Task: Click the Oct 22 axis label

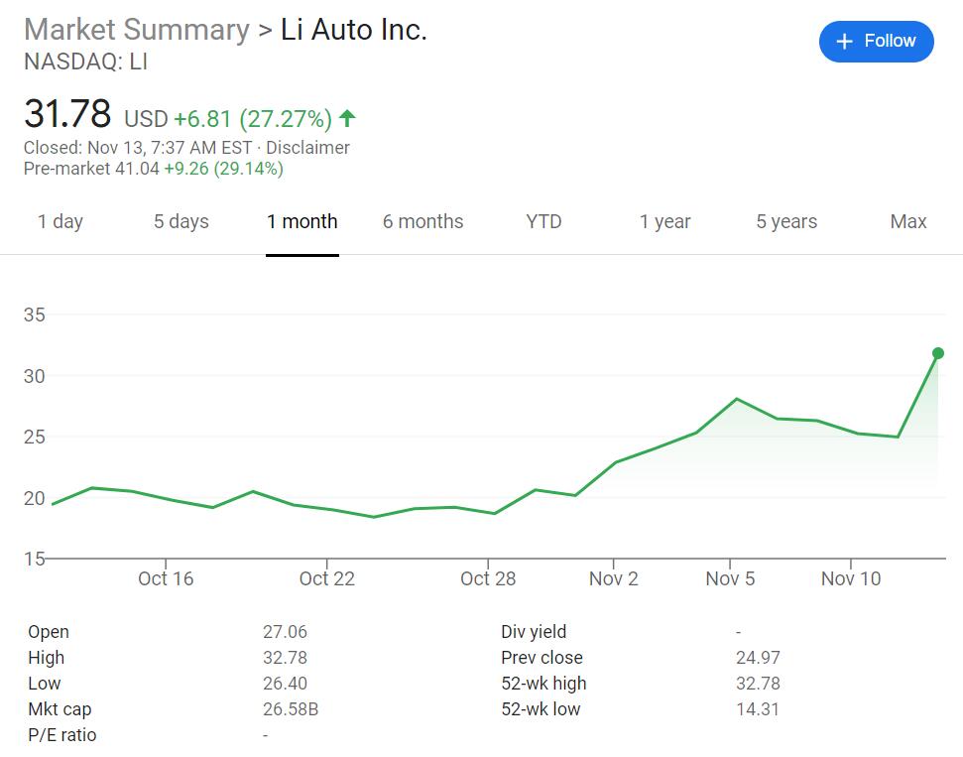Action: 326,578
